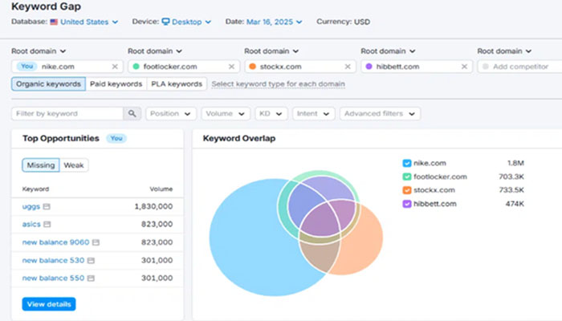Open the Advanced filters dropdown

380,114
